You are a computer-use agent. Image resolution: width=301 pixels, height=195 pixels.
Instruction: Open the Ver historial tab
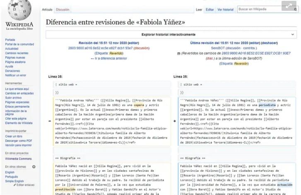point(226,10)
